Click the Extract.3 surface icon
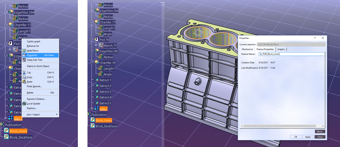340x147 pixels. click(96, 92)
